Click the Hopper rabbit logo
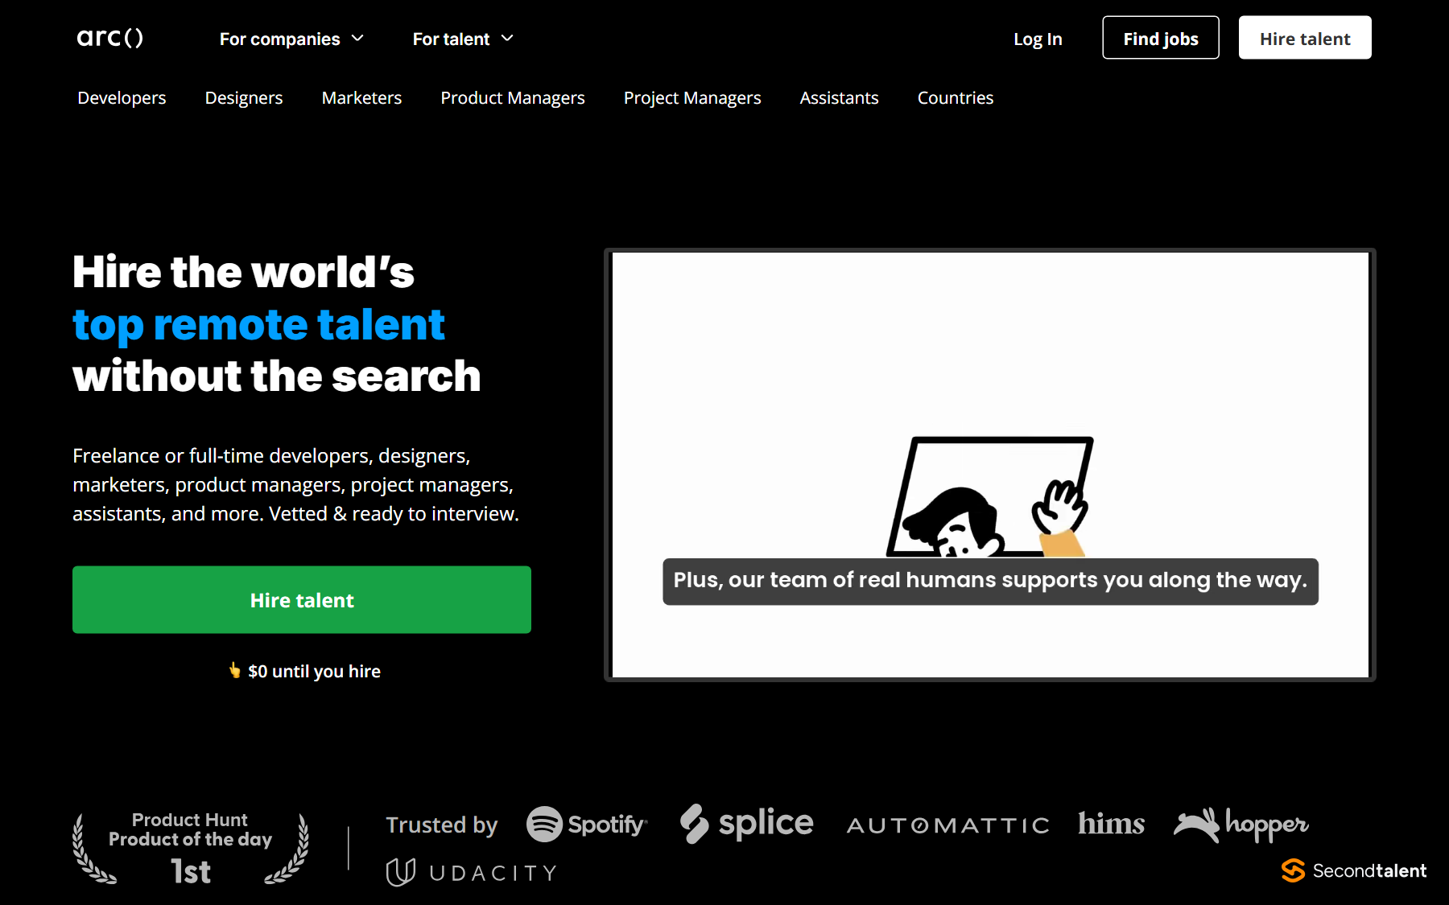The height and width of the screenshot is (905, 1449). [1241, 825]
